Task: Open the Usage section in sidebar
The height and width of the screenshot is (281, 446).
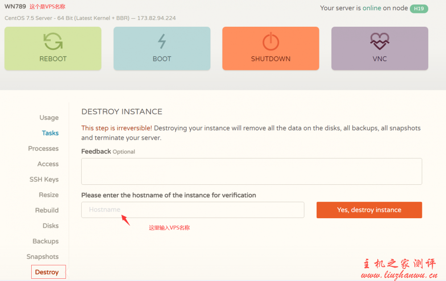Action: click(x=49, y=118)
